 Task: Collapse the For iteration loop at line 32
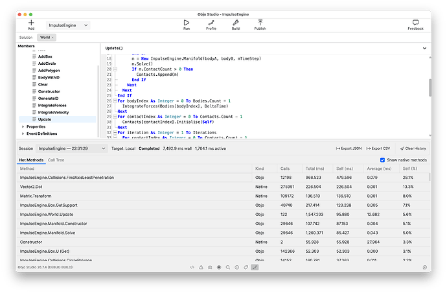click(x=115, y=133)
